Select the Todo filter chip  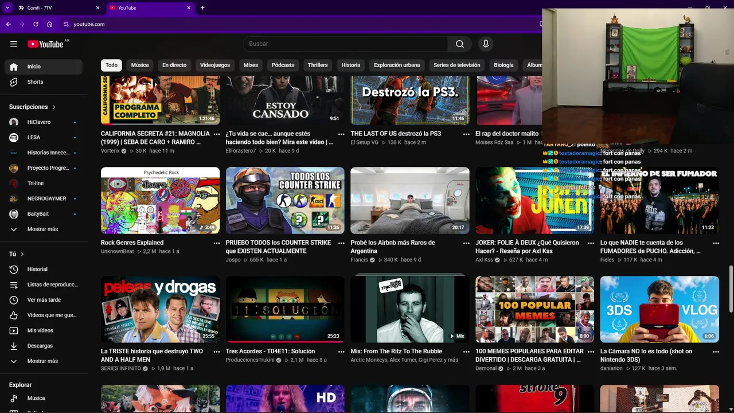click(x=111, y=65)
